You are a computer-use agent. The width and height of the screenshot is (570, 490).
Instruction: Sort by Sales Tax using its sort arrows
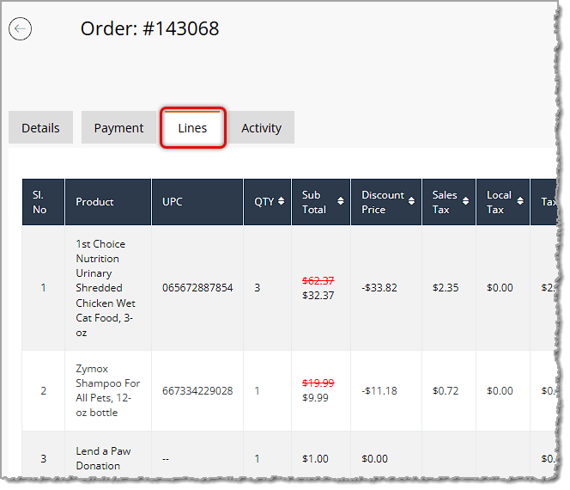coord(465,201)
